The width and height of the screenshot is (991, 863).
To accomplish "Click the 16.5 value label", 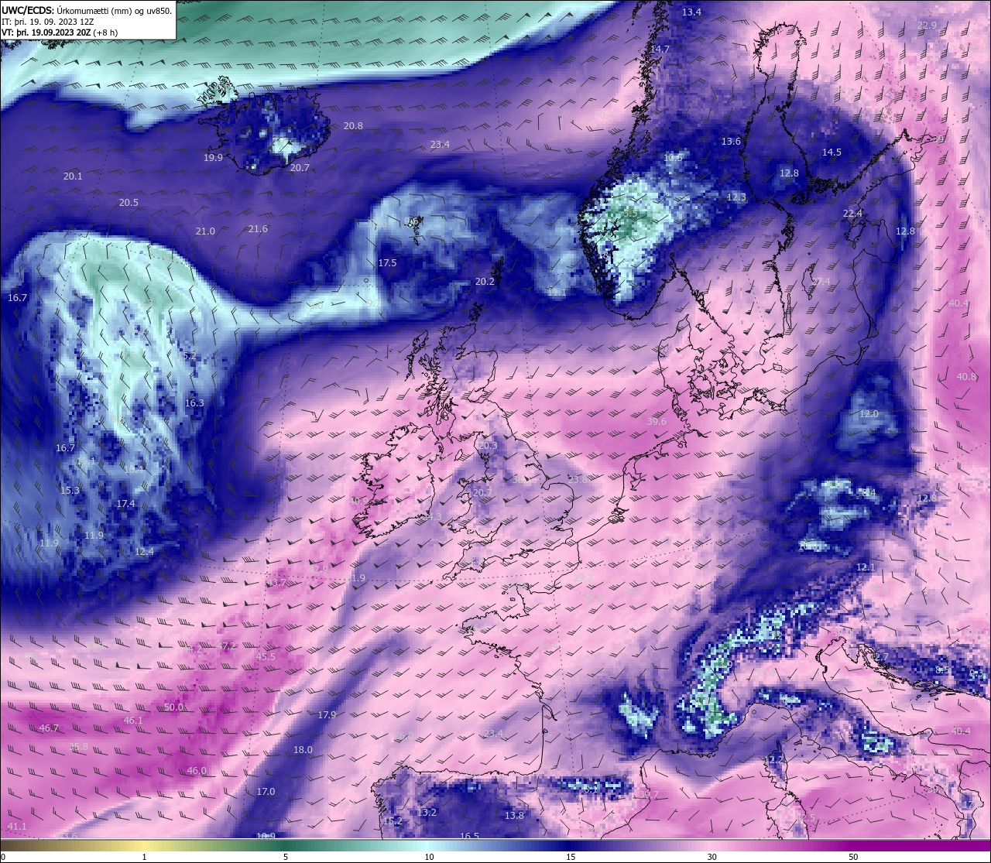I will 469,836.
